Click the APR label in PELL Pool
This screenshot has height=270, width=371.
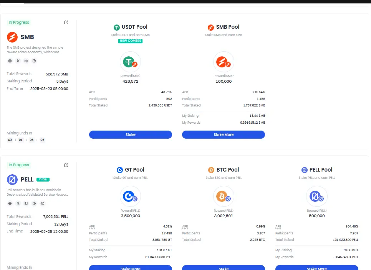coord(278,227)
